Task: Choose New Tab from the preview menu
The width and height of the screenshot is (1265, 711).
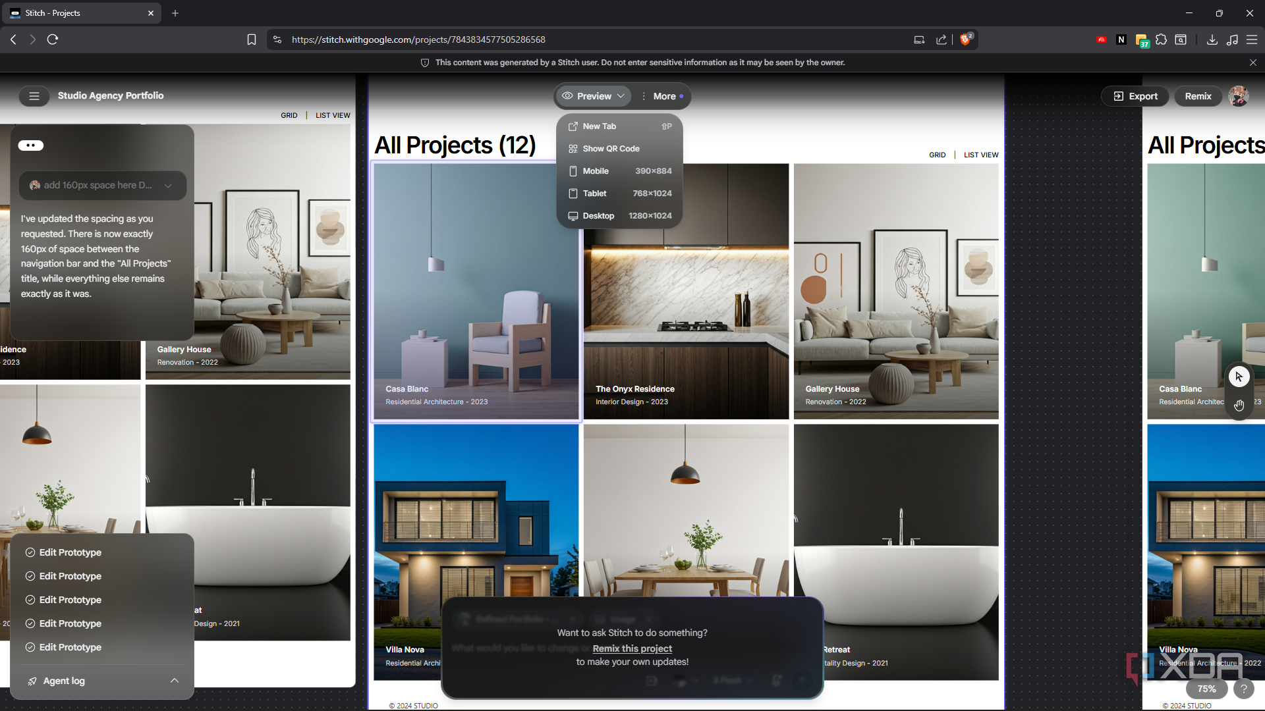Action: click(x=619, y=126)
